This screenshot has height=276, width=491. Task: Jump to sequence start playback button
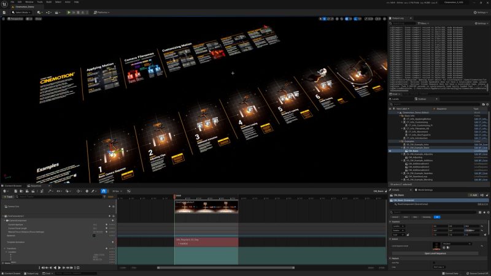43,267
